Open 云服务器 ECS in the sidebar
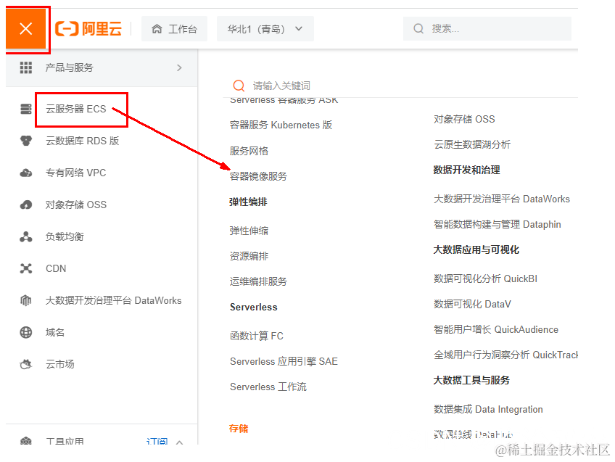 pyautogui.click(x=75, y=109)
